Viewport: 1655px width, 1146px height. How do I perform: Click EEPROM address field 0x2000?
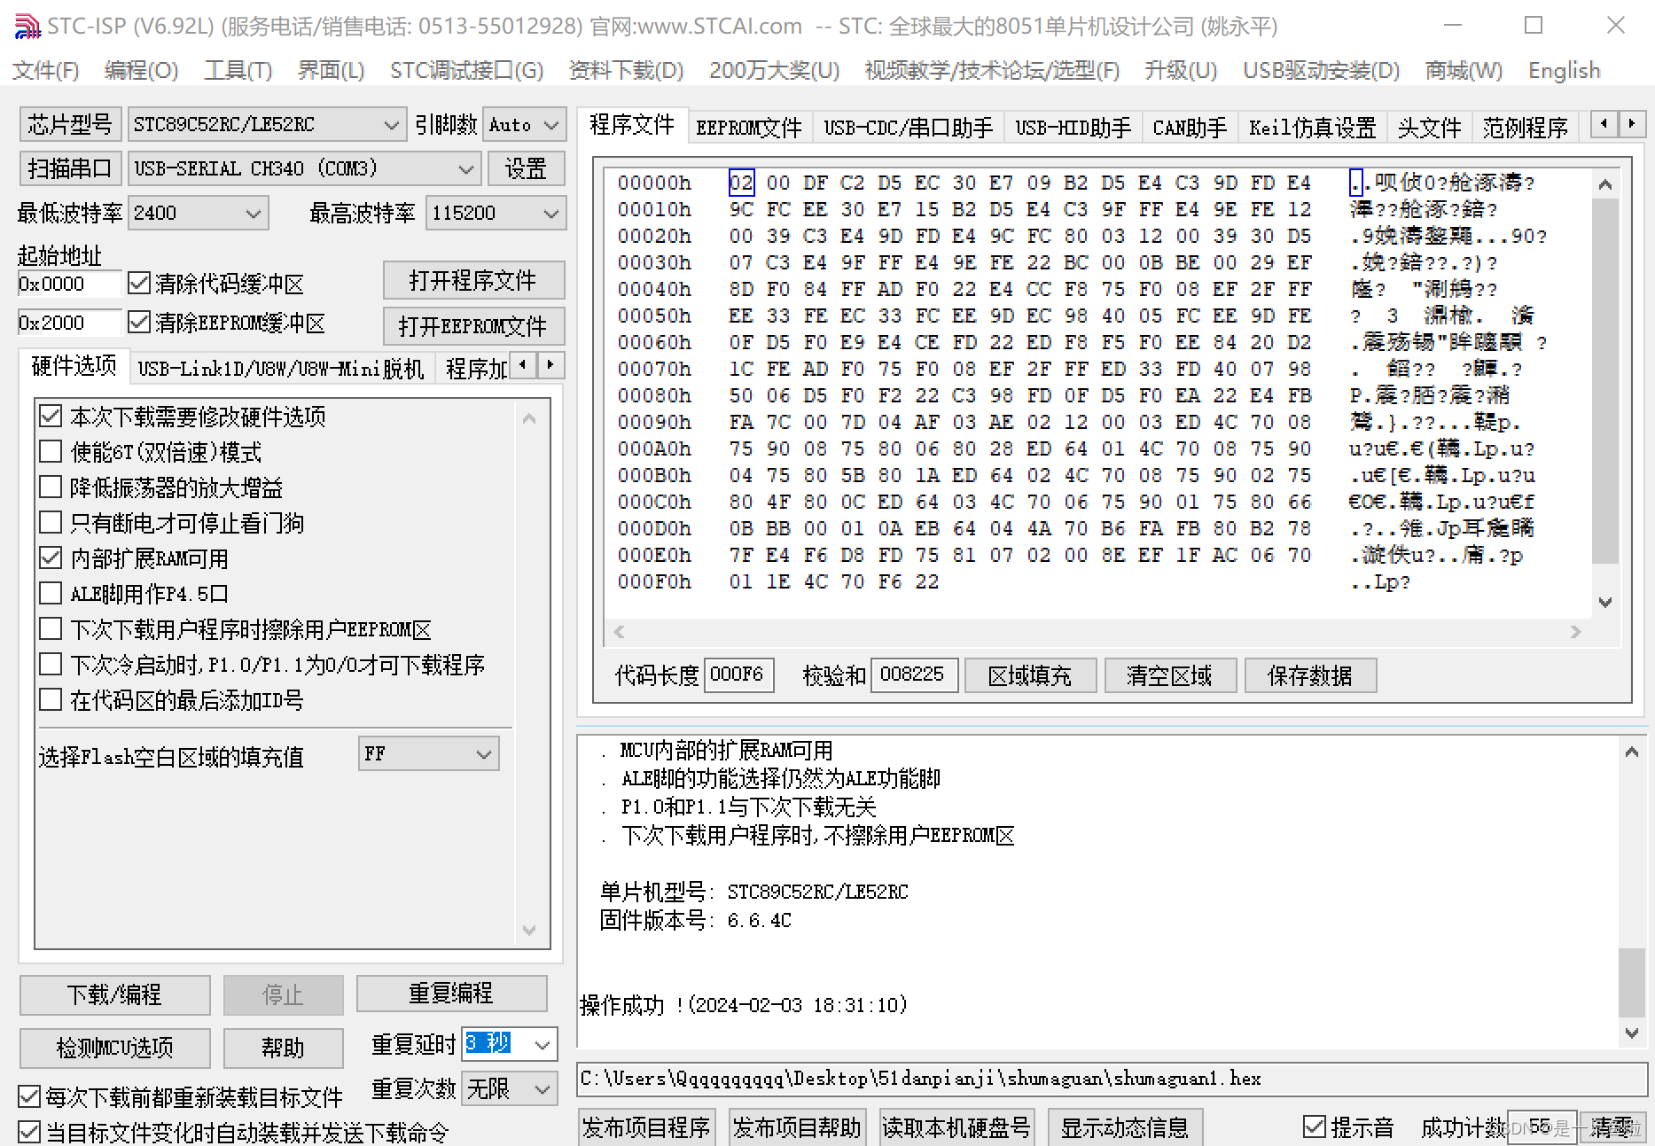68,323
